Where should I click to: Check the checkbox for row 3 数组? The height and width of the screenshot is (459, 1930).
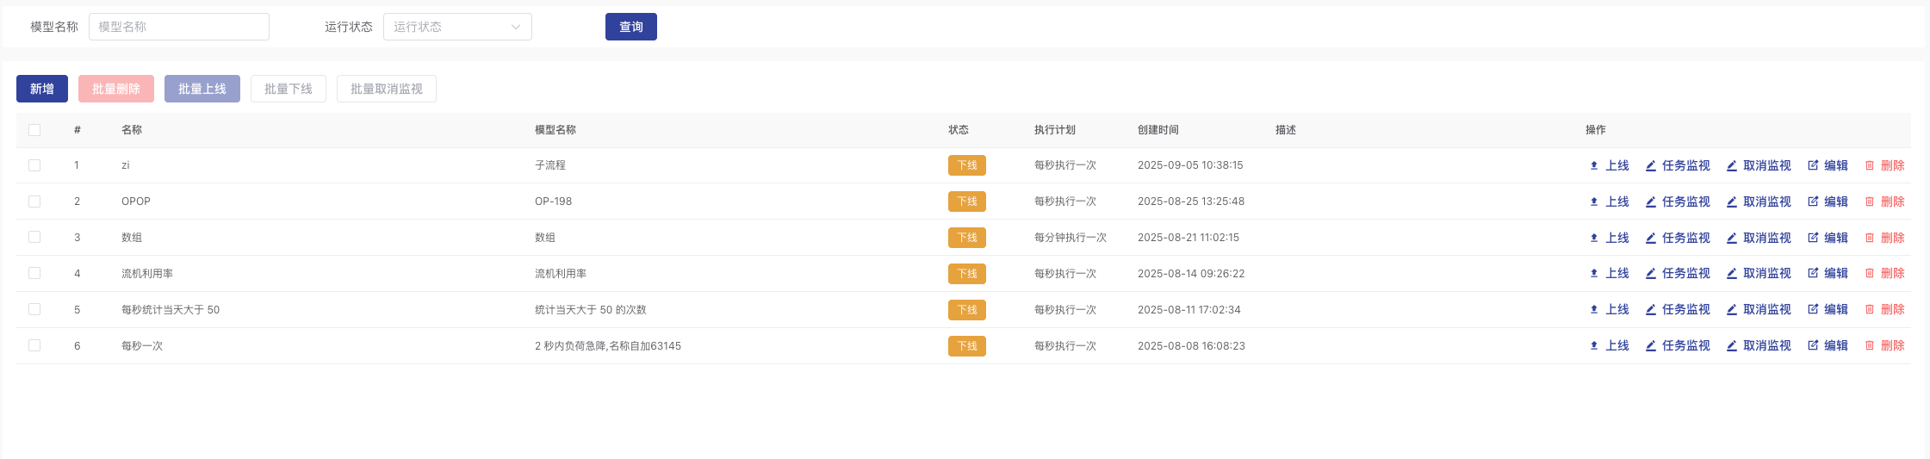tap(34, 237)
